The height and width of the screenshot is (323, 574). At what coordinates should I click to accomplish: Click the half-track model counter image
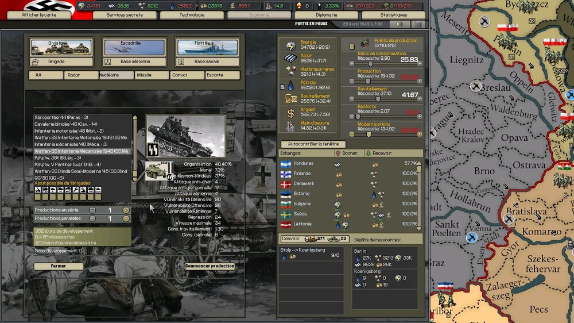[x=159, y=171]
